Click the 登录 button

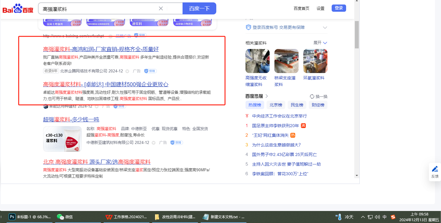coord(339,8)
